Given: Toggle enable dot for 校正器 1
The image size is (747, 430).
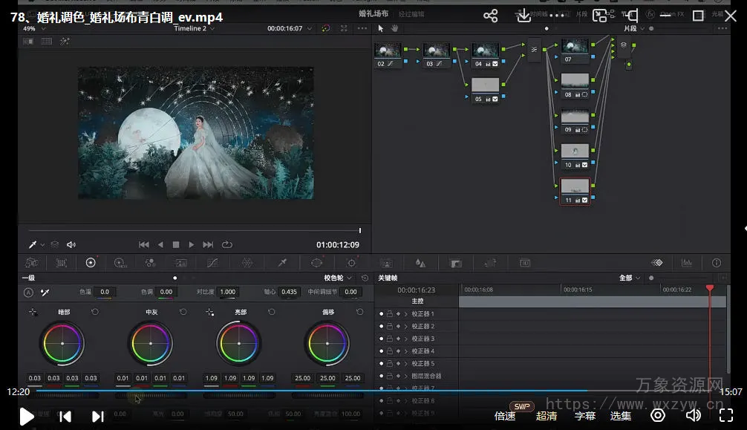Looking at the screenshot, I should click(382, 314).
